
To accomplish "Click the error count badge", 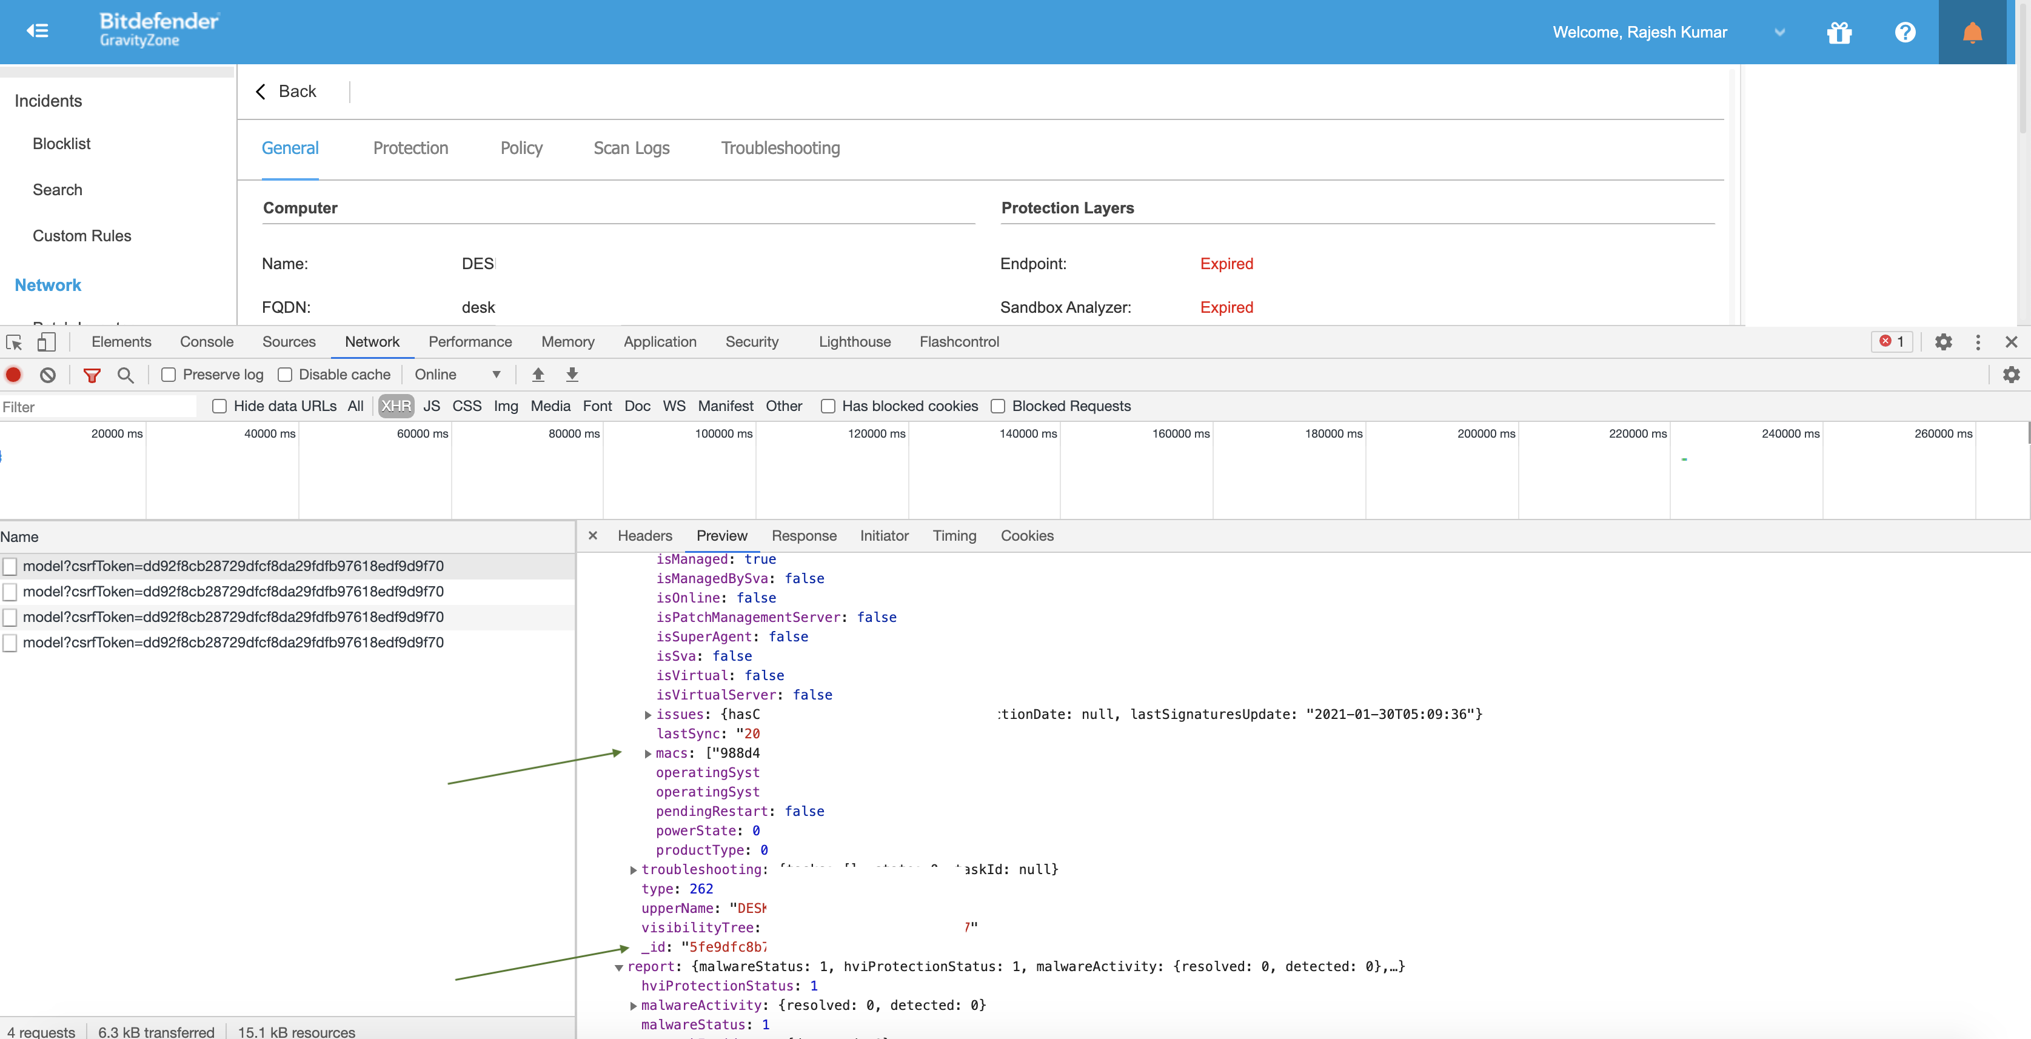I will tap(1892, 342).
